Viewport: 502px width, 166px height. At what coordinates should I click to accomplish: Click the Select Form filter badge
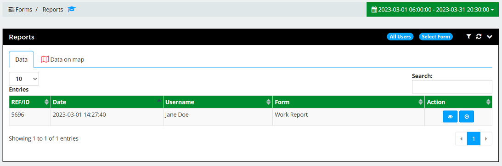436,36
